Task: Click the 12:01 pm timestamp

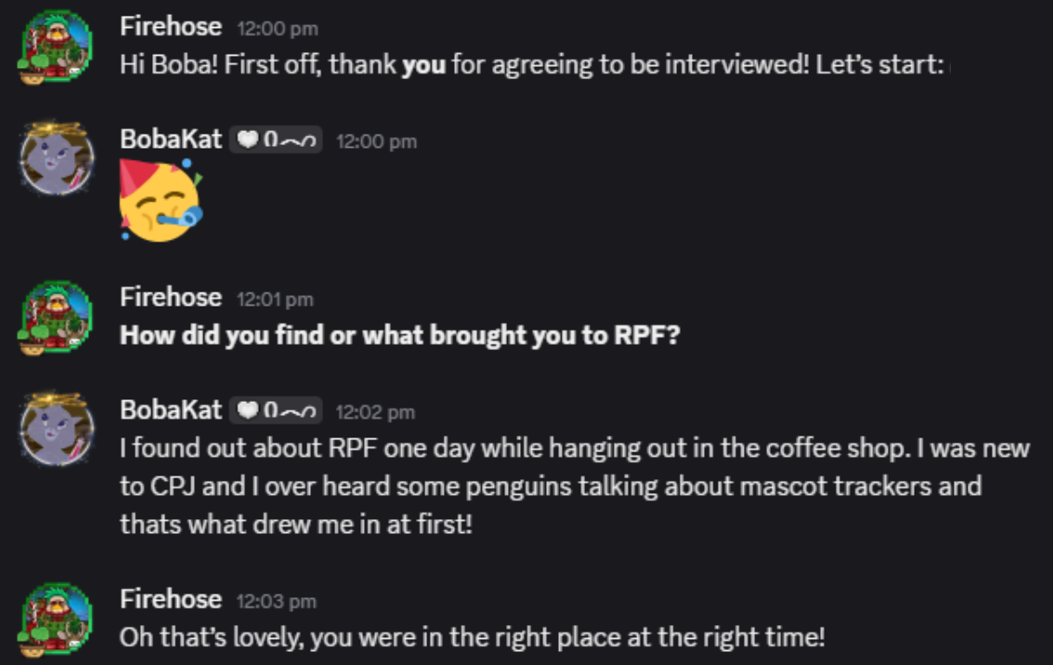Action: pyautogui.click(x=275, y=300)
